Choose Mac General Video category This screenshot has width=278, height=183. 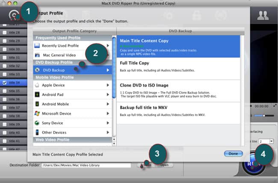[73, 55]
